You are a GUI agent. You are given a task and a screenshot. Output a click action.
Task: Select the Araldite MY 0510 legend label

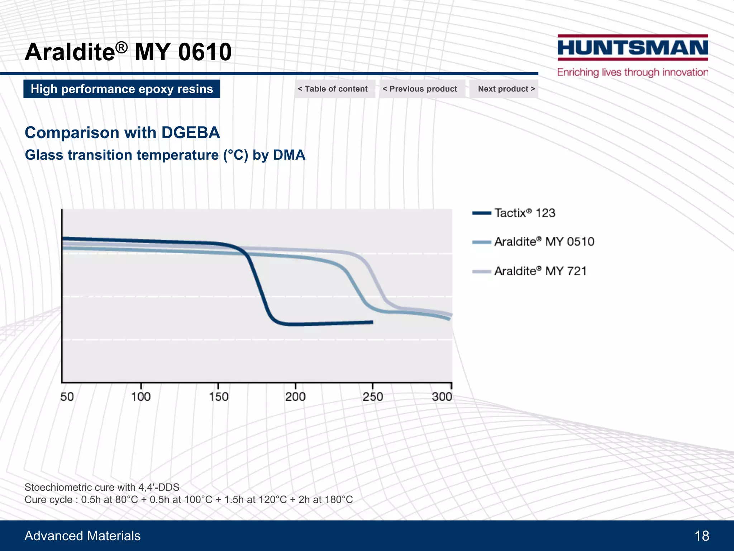click(x=544, y=242)
